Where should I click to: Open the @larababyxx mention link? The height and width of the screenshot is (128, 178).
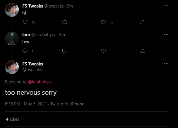tap(40, 82)
